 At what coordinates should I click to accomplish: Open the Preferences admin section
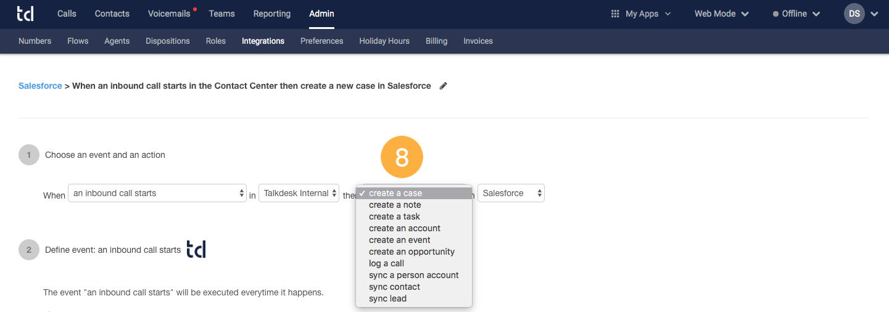point(321,41)
